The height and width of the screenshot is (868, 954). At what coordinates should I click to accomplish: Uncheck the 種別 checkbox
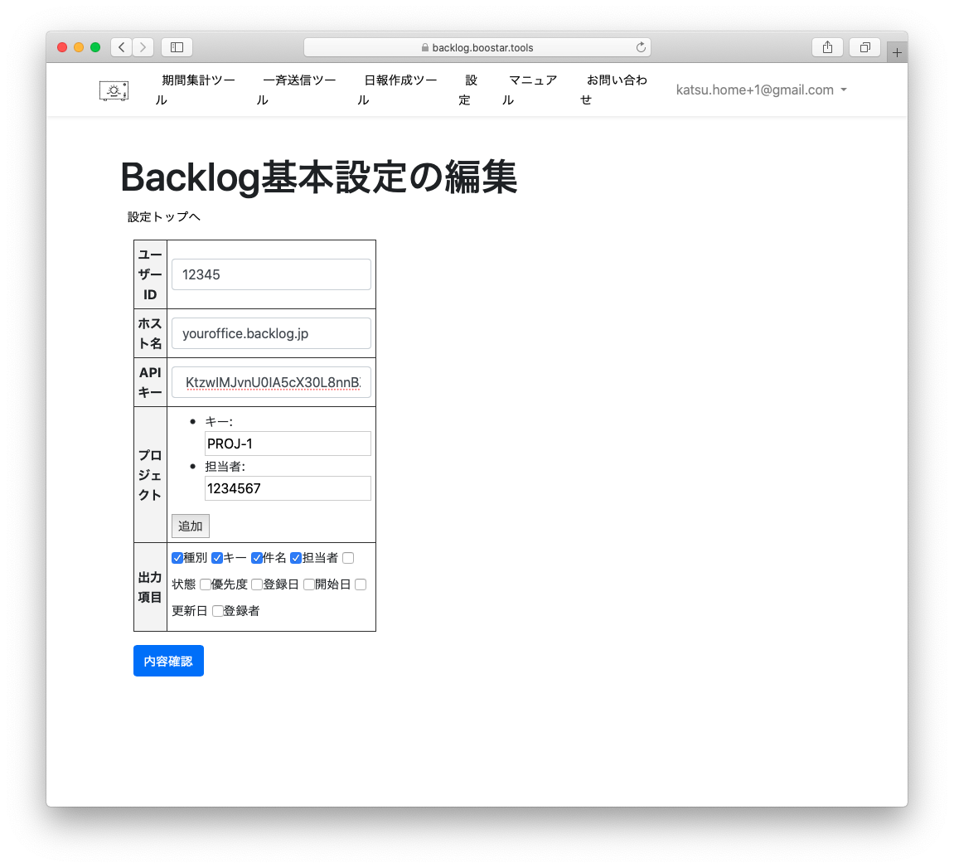click(x=177, y=558)
